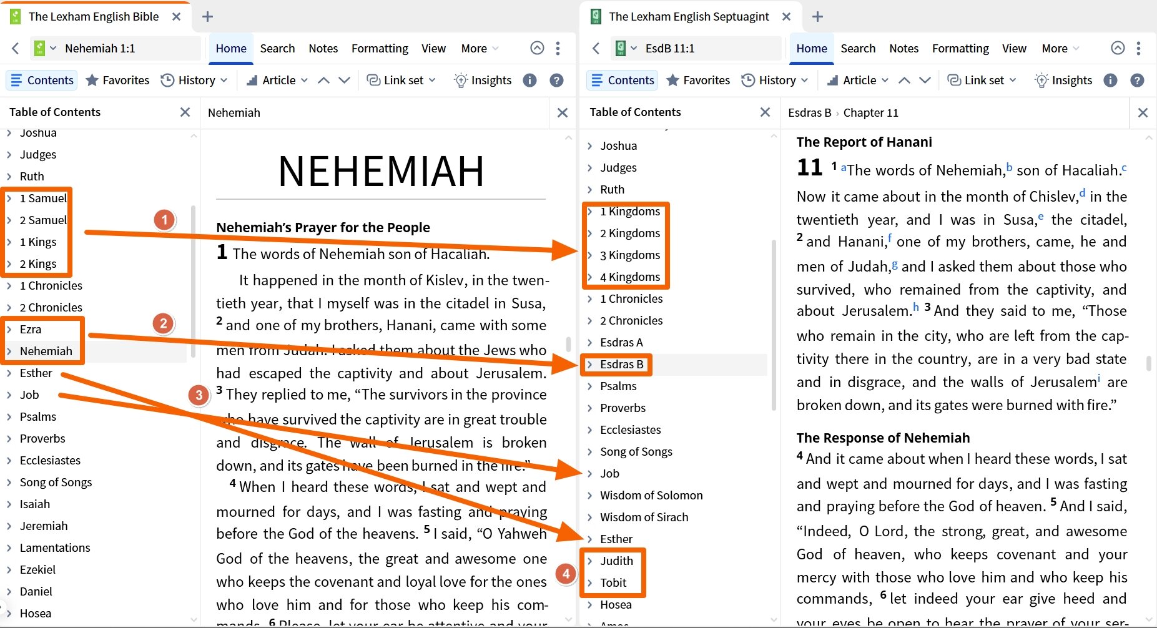Jump to previous article in the left panel
The width and height of the screenshot is (1157, 628).
click(x=323, y=80)
